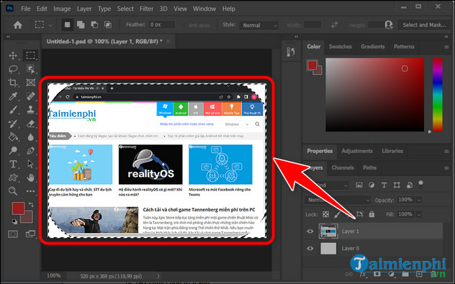This screenshot has height=284, width=455.
Task: Select the Zoom tool
Action: [x=13, y=191]
